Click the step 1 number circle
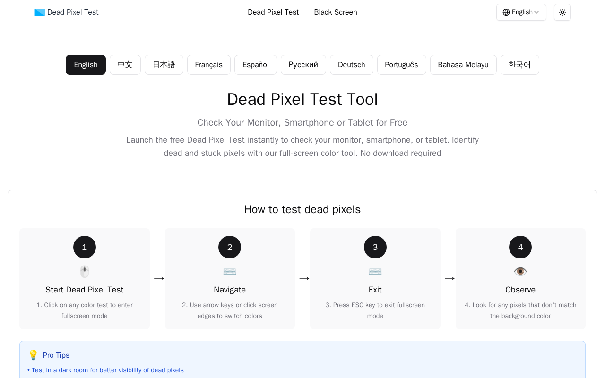Image resolution: width=605 pixels, height=378 pixels. pos(85,247)
